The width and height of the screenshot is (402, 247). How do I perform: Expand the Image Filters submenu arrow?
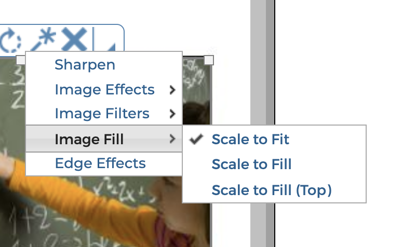172,114
